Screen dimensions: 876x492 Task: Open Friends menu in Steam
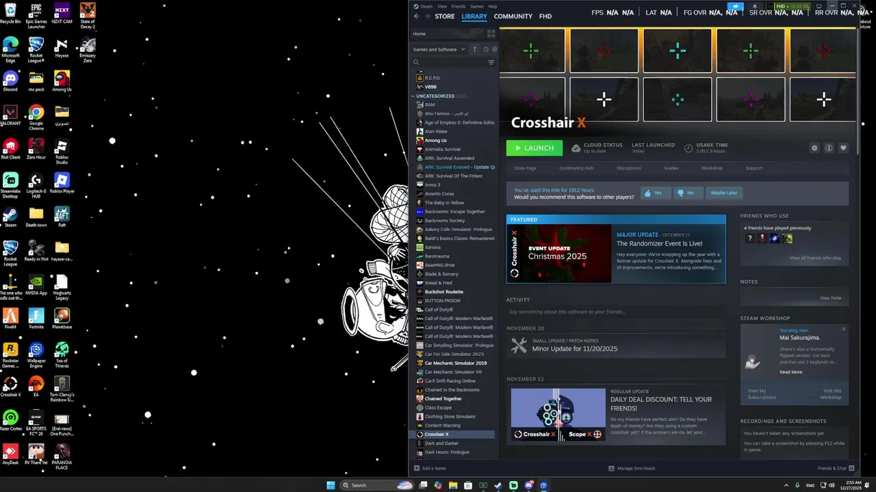pos(459,6)
